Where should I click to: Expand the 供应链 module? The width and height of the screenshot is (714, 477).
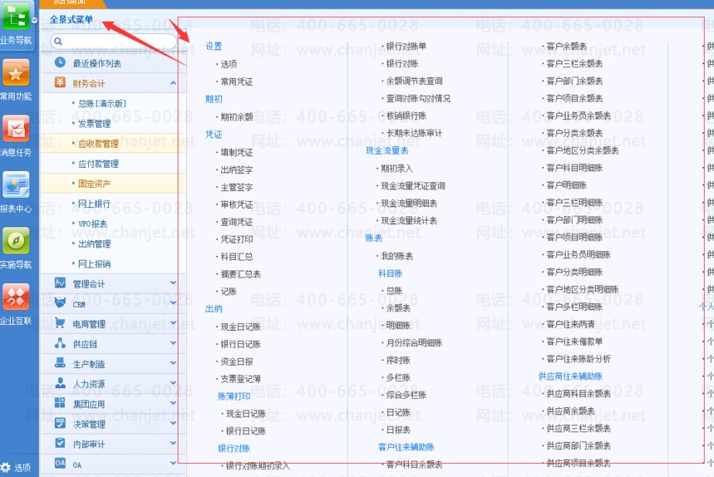pyautogui.click(x=173, y=344)
